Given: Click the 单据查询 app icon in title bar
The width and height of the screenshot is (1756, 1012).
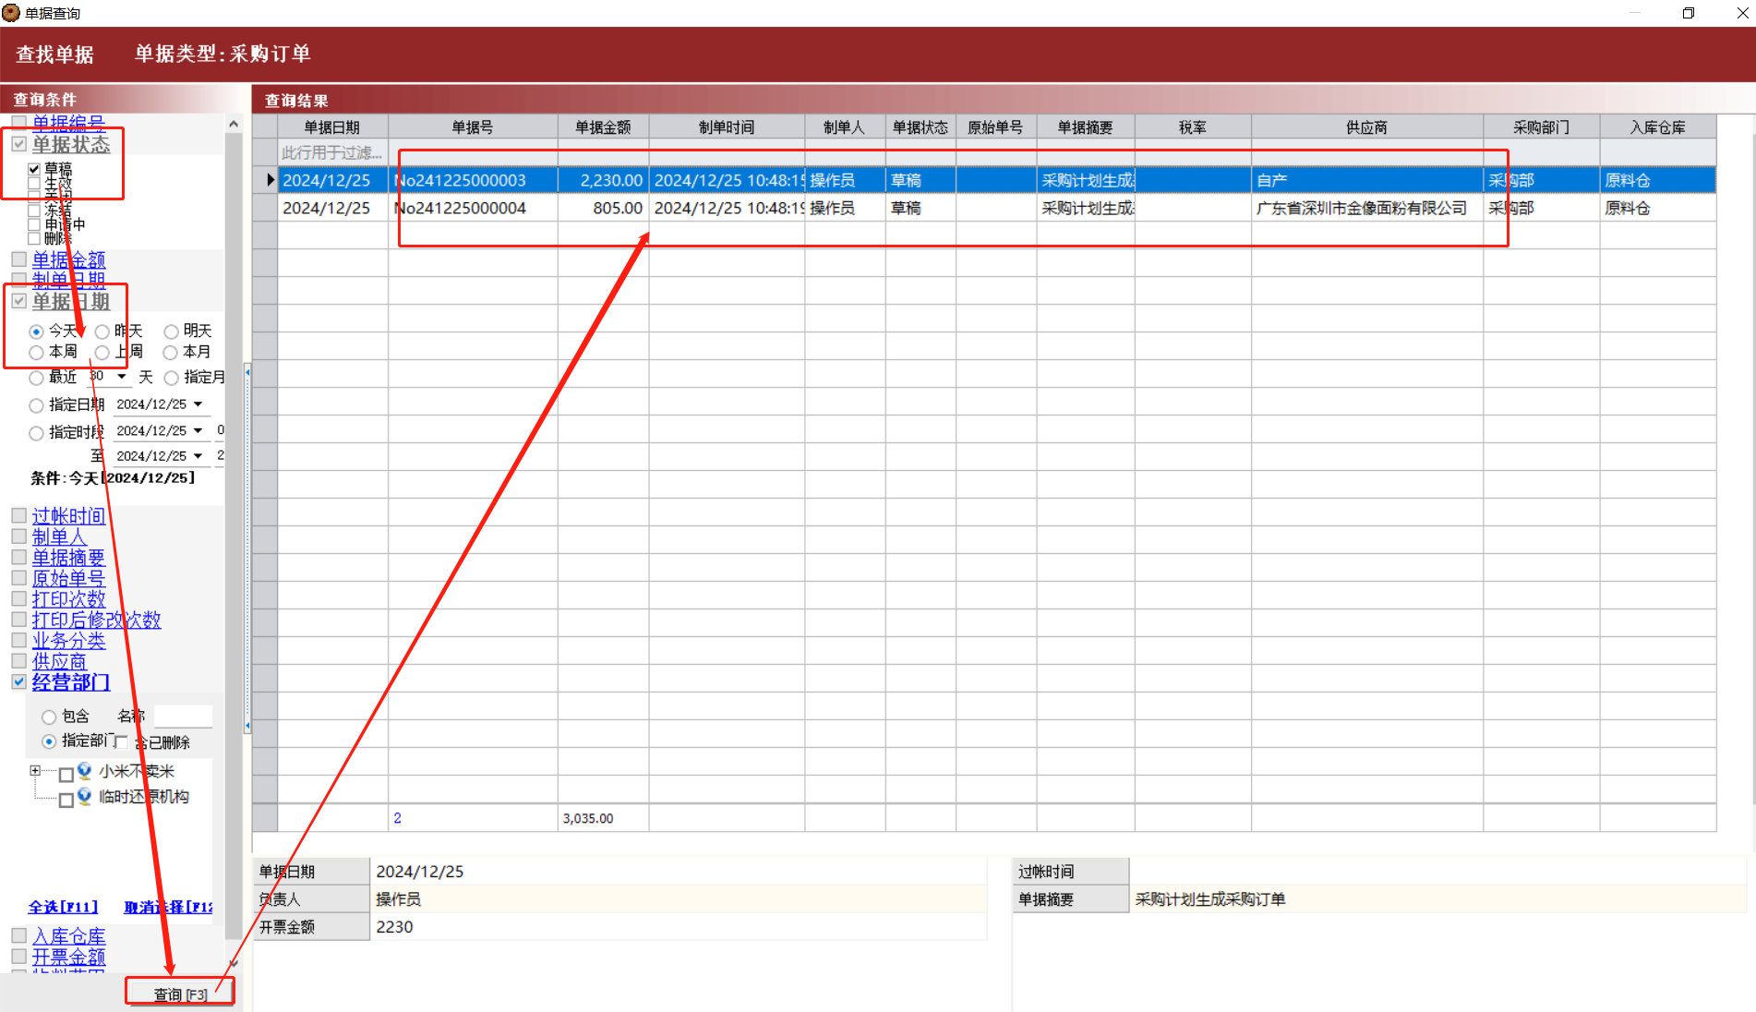Looking at the screenshot, I should click(x=11, y=13).
